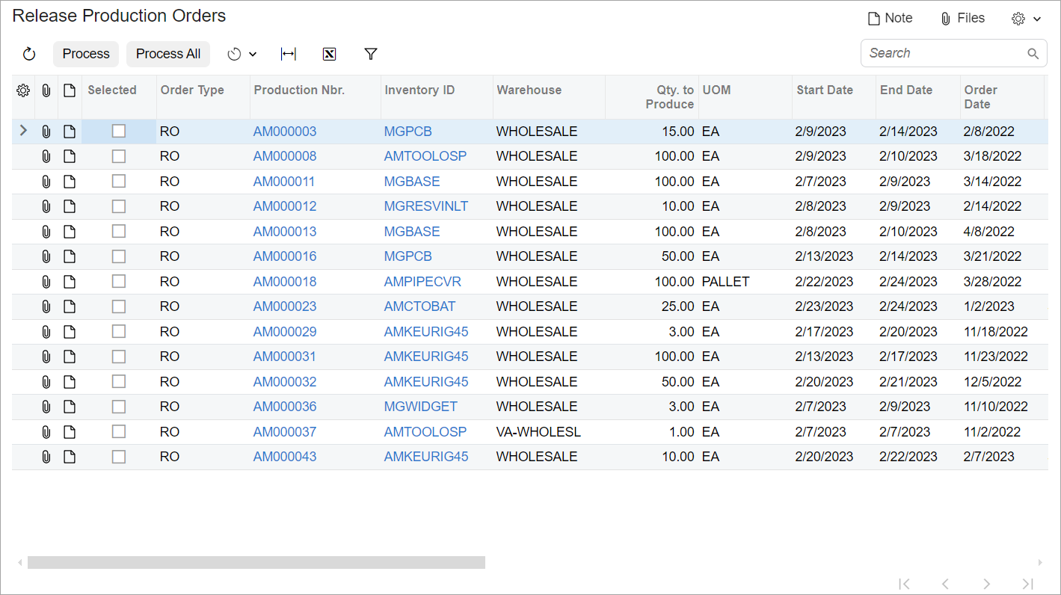The height and width of the screenshot is (595, 1061).
Task: Export the grid to Excel
Action: pyautogui.click(x=329, y=54)
